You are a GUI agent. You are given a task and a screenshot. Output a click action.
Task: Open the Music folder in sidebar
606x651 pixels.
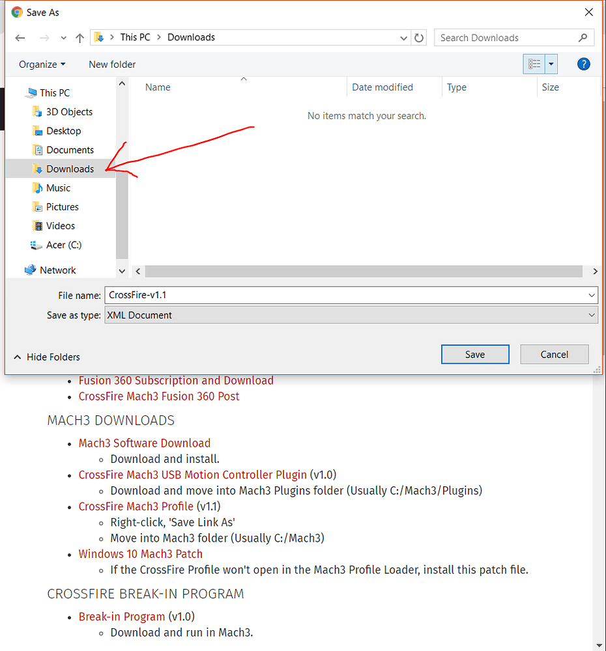58,187
